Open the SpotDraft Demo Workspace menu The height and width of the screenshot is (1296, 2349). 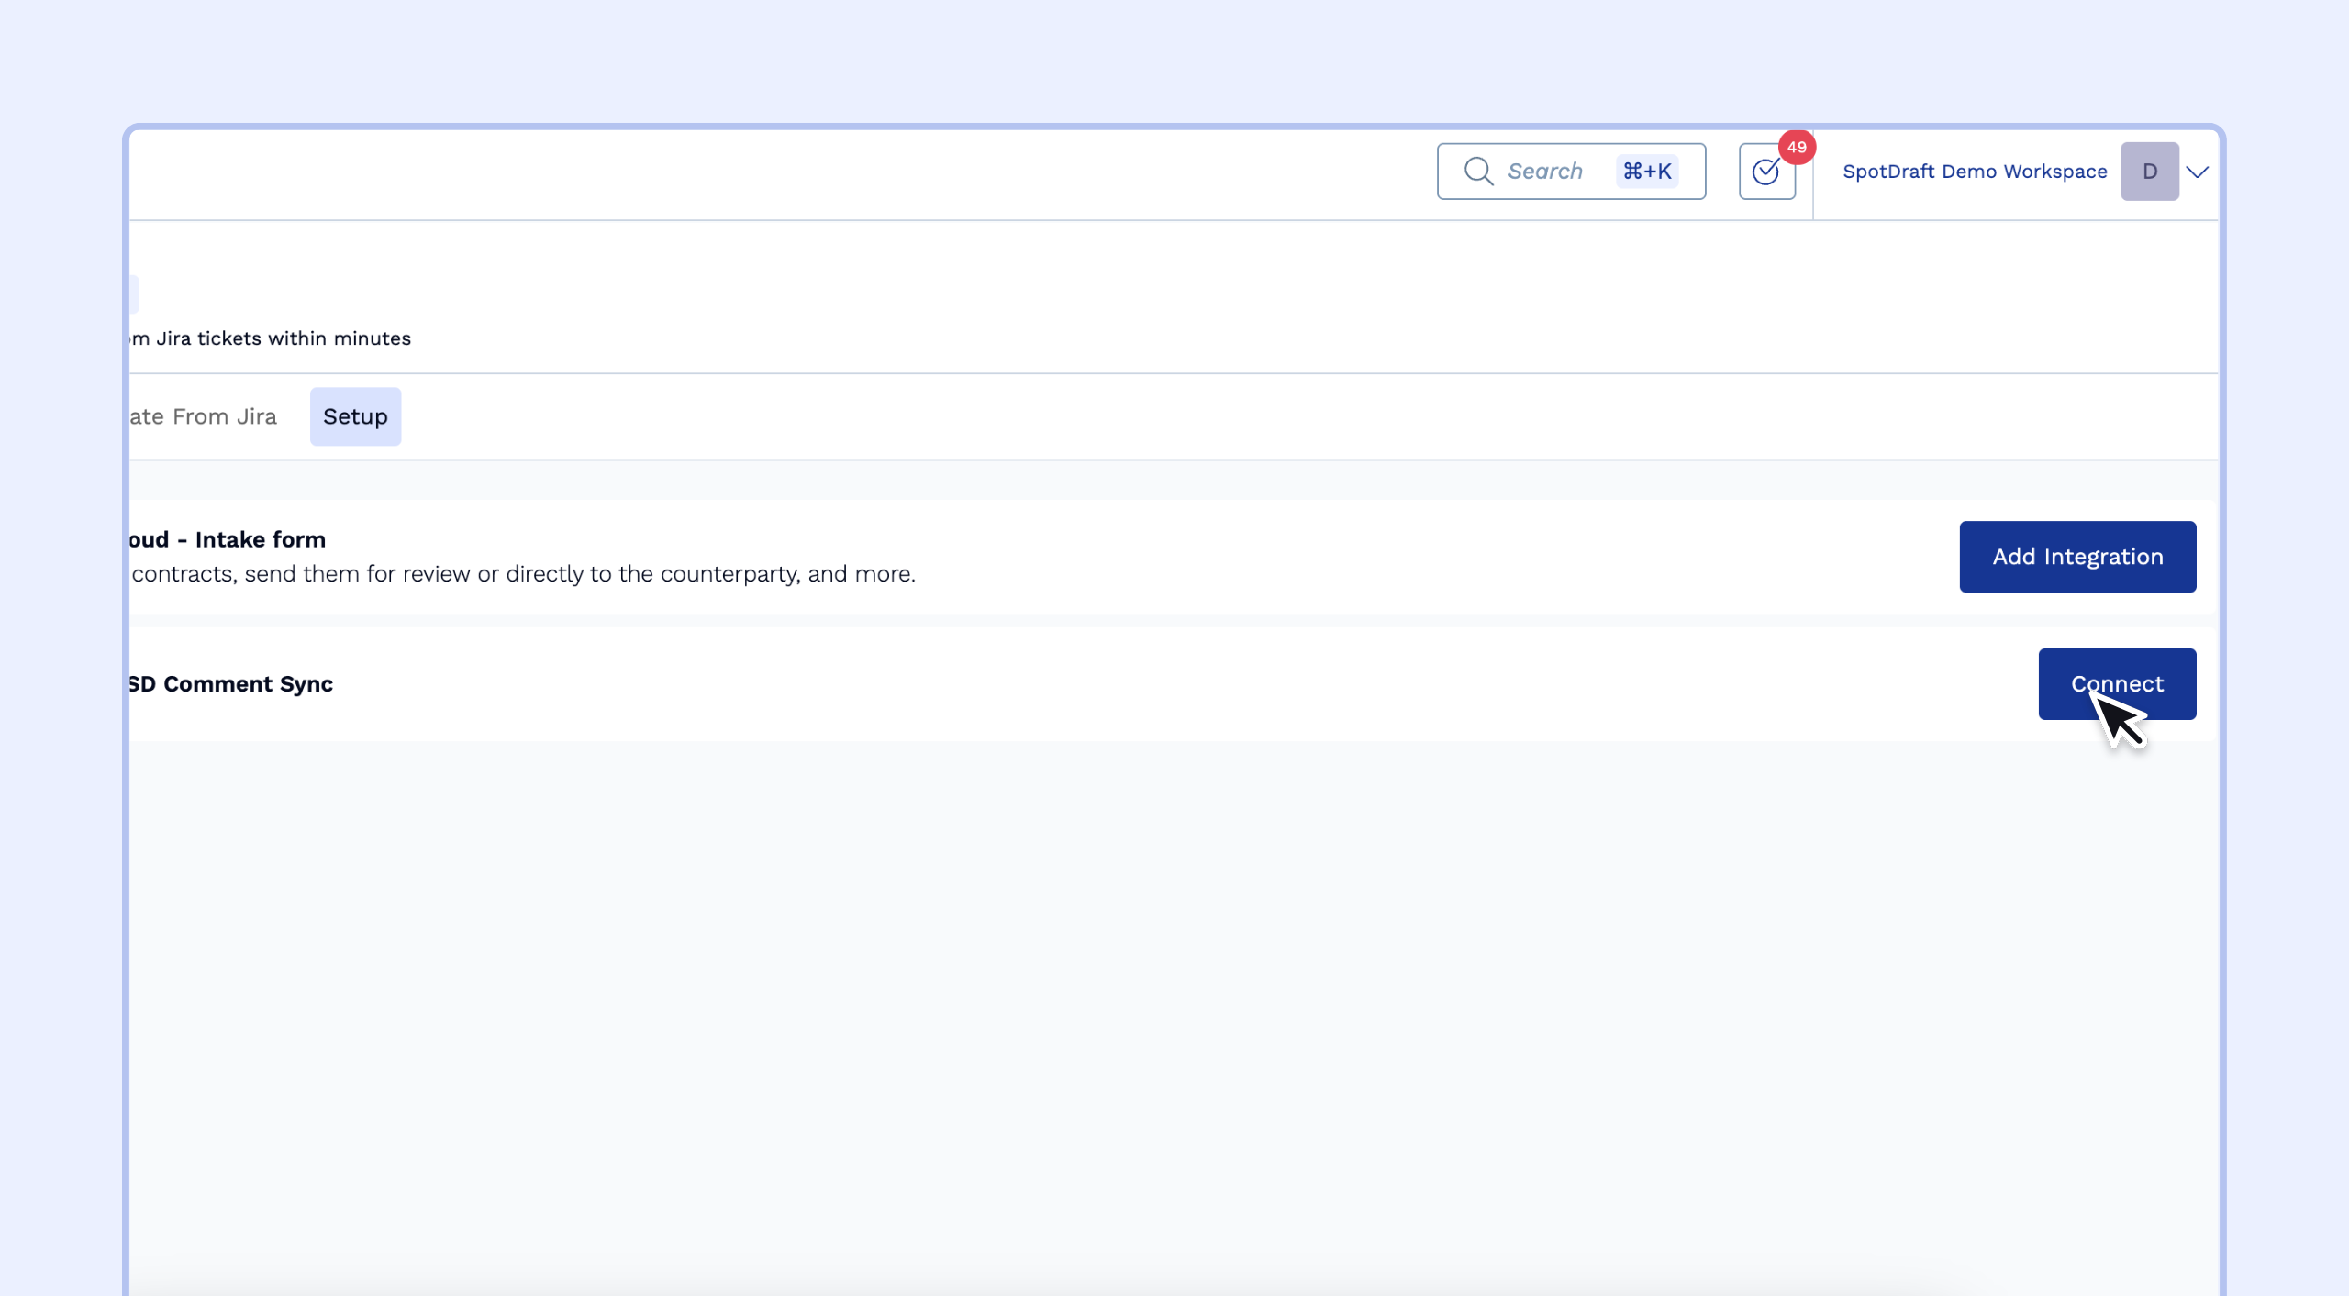(1974, 172)
